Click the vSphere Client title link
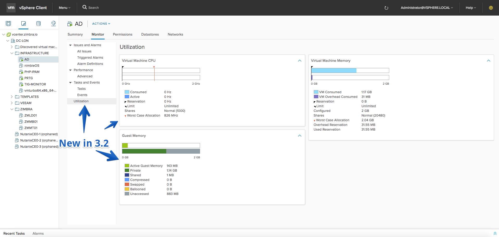The height and width of the screenshot is (237, 499). [x=33, y=8]
